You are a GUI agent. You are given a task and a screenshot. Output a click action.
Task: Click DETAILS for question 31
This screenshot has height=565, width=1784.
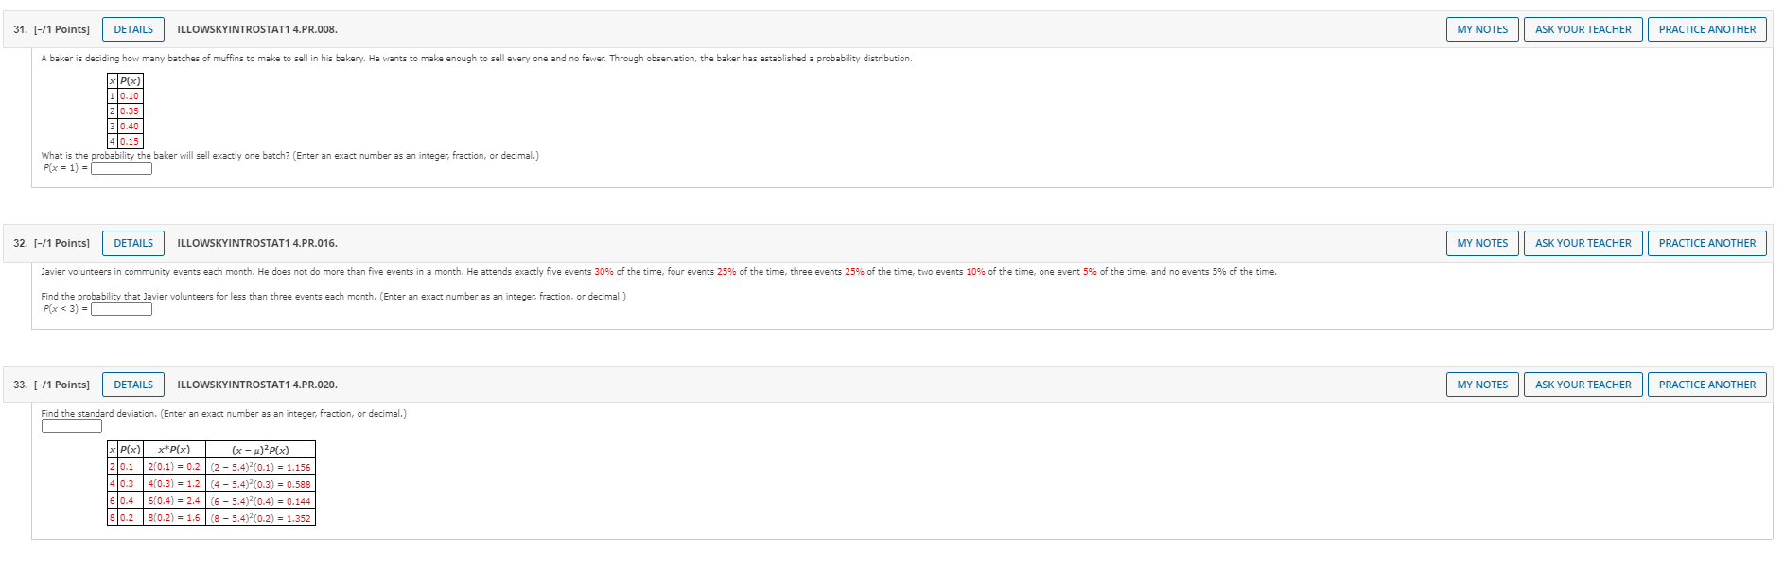[x=132, y=29]
